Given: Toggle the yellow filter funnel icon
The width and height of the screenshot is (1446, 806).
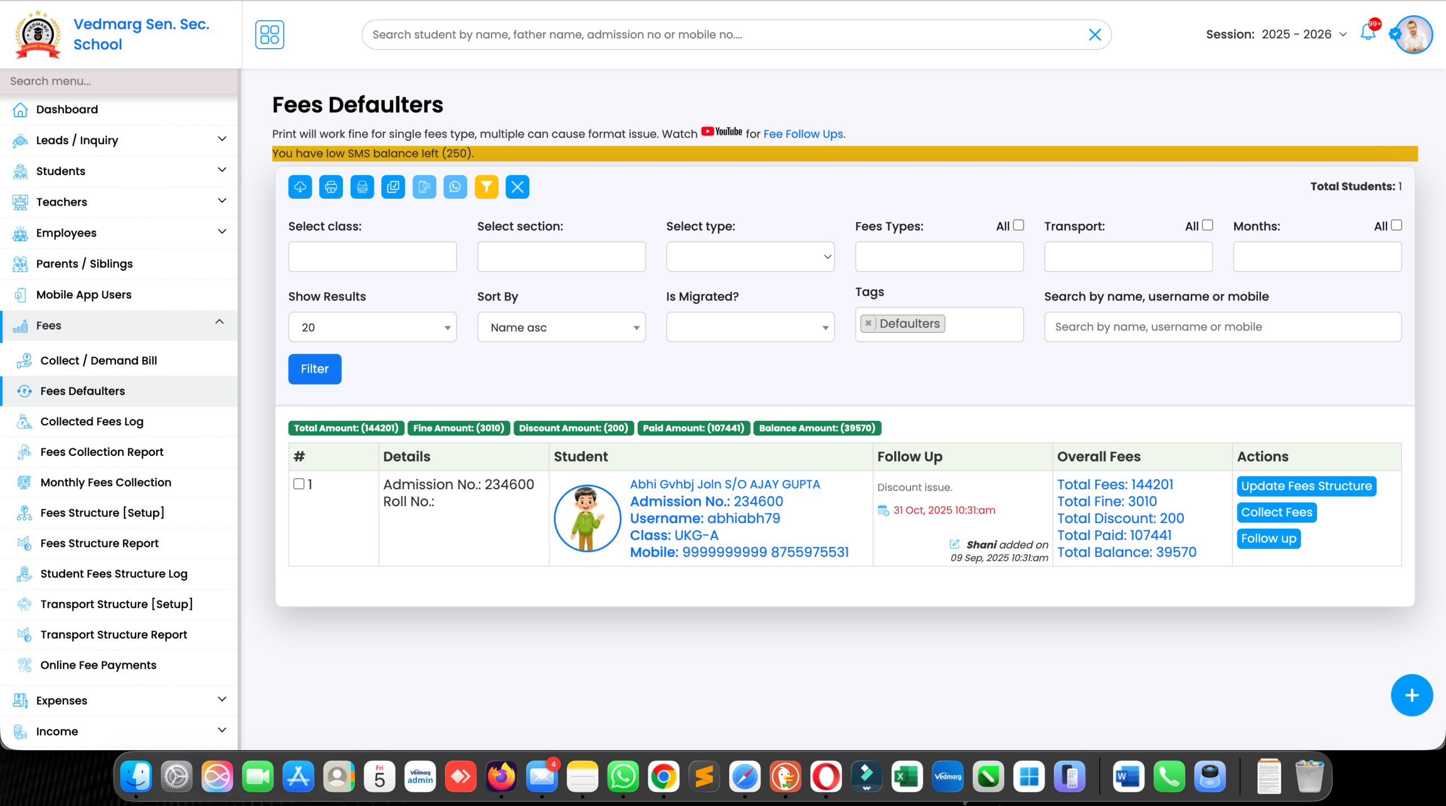Looking at the screenshot, I should pyautogui.click(x=486, y=186).
